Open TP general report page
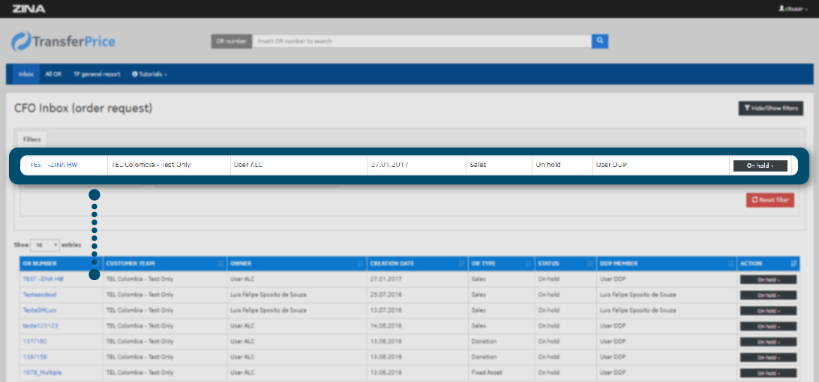 96,74
